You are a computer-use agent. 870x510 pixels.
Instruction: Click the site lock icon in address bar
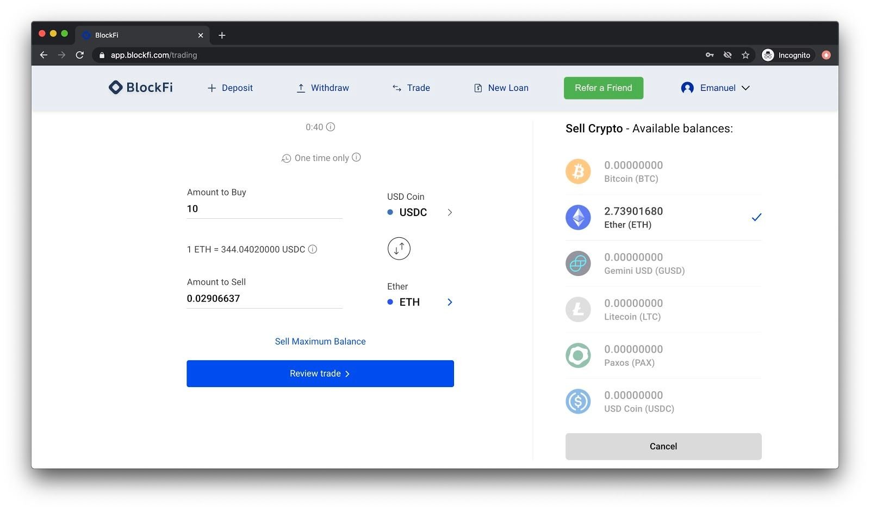coord(102,55)
